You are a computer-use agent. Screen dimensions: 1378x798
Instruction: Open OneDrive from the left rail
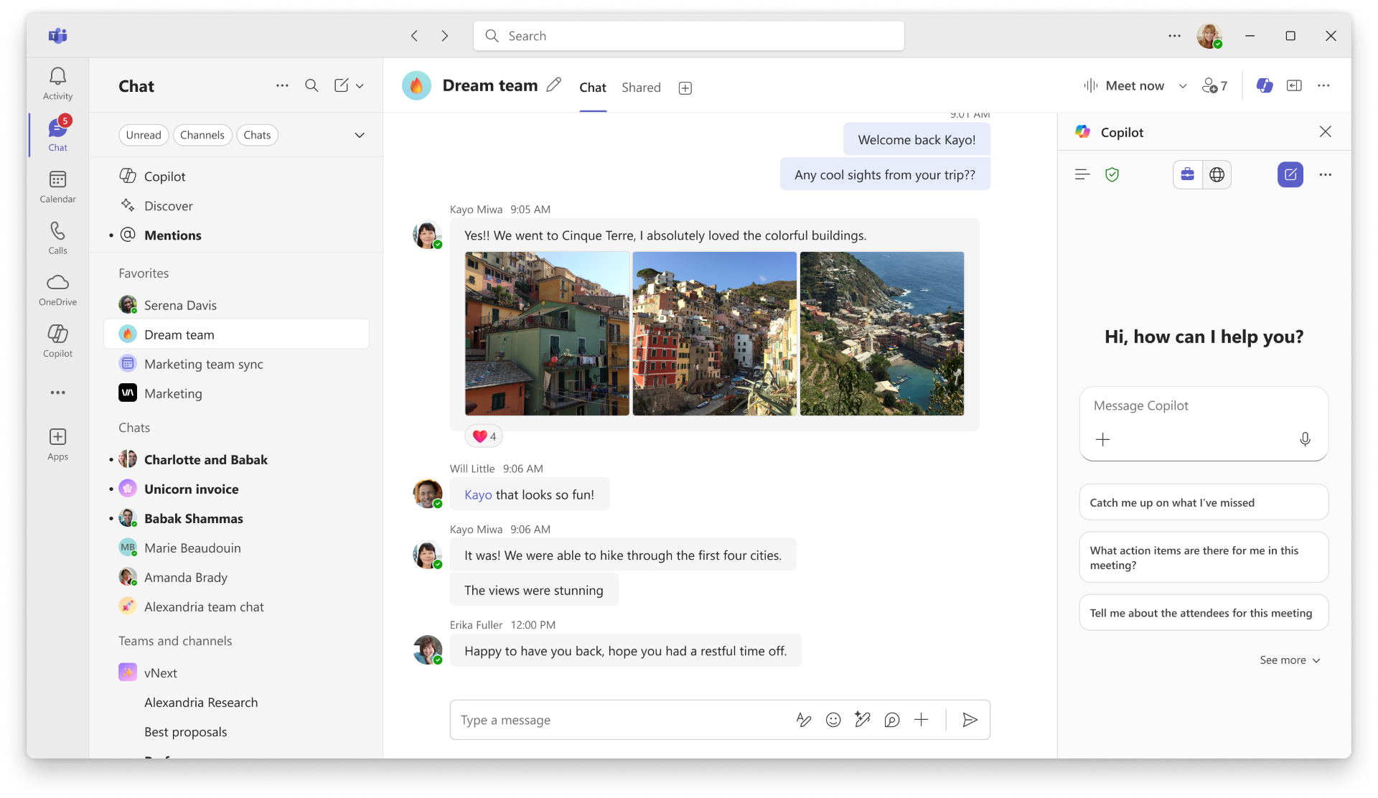(57, 289)
